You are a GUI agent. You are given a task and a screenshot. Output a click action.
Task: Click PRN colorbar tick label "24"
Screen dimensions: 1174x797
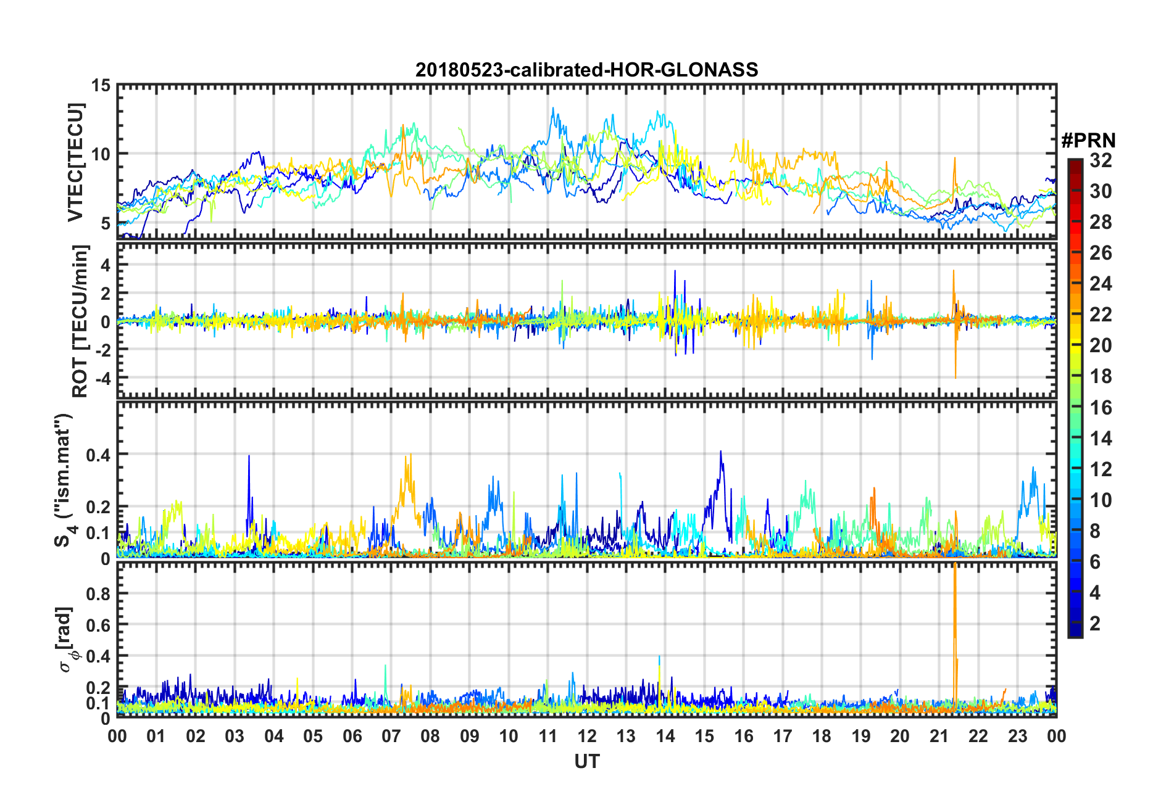pos(1101,284)
